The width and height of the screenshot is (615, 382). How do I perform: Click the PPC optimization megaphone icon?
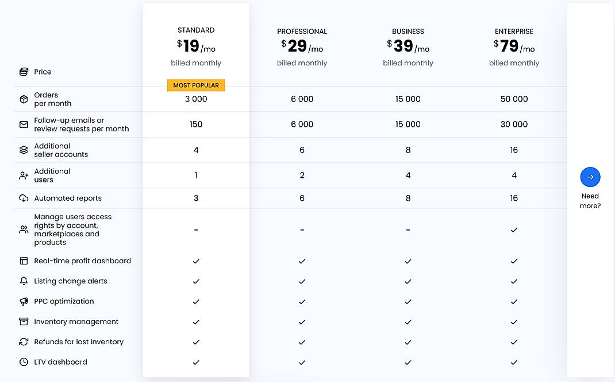coord(23,301)
